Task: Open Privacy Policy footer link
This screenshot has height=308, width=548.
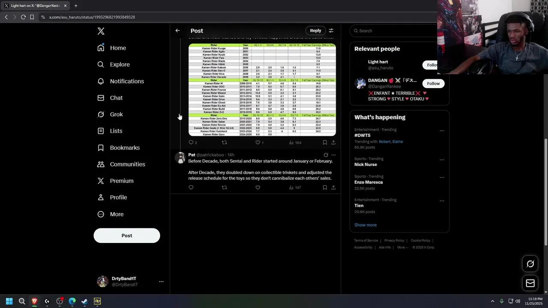Action: click(x=394, y=240)
